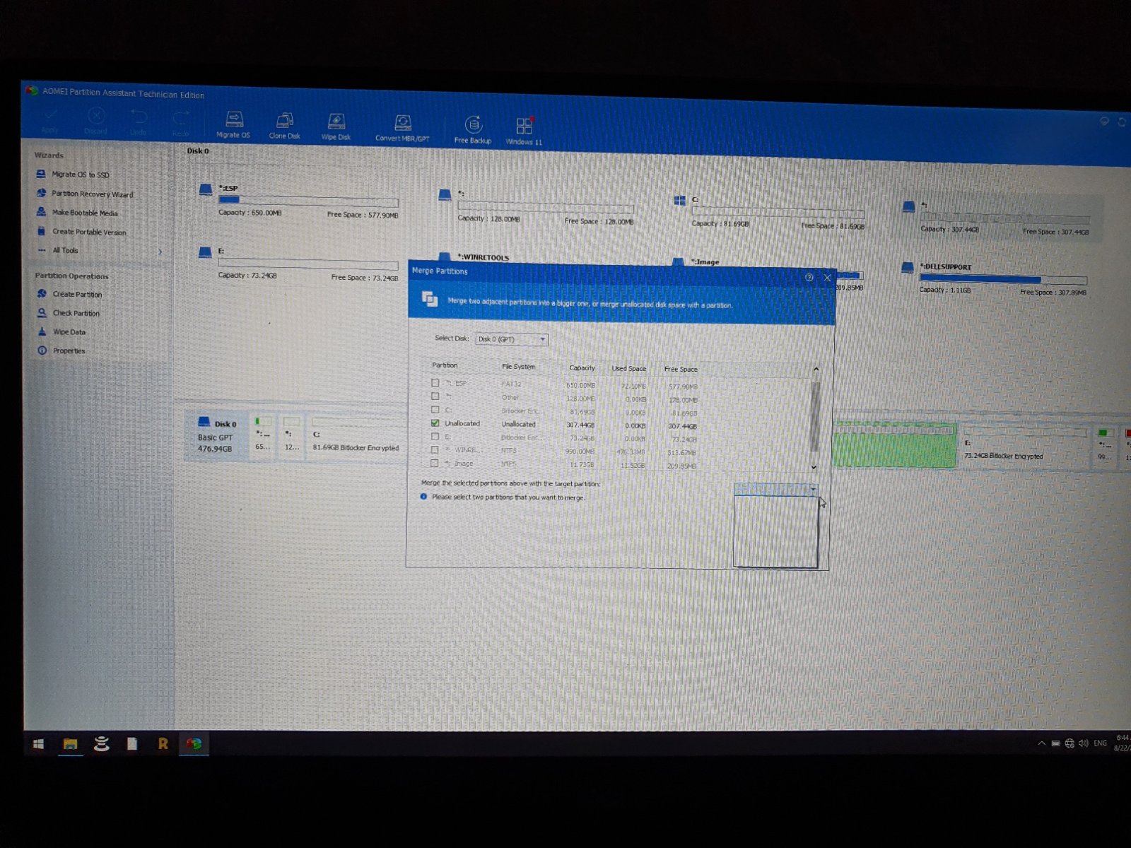Image resolution: width=1131 pixels, height=848 pixels.
Task: Select the E: partition drive icon
Action: point(205,252)
